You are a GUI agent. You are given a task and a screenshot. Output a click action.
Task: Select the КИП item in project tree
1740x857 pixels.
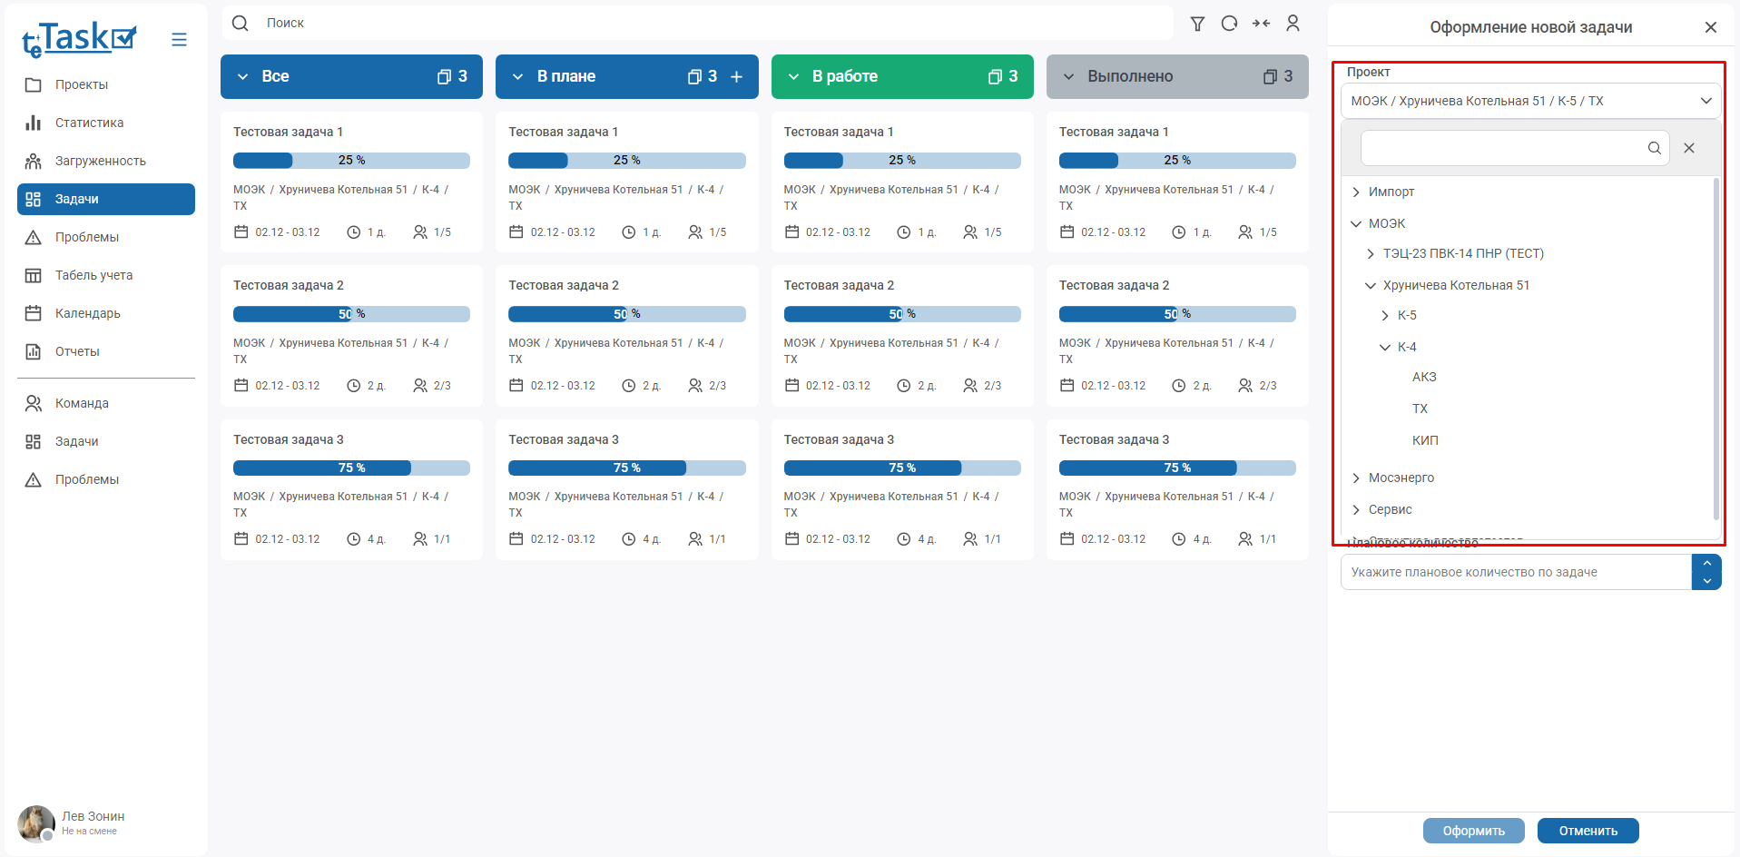[1424, 440]
